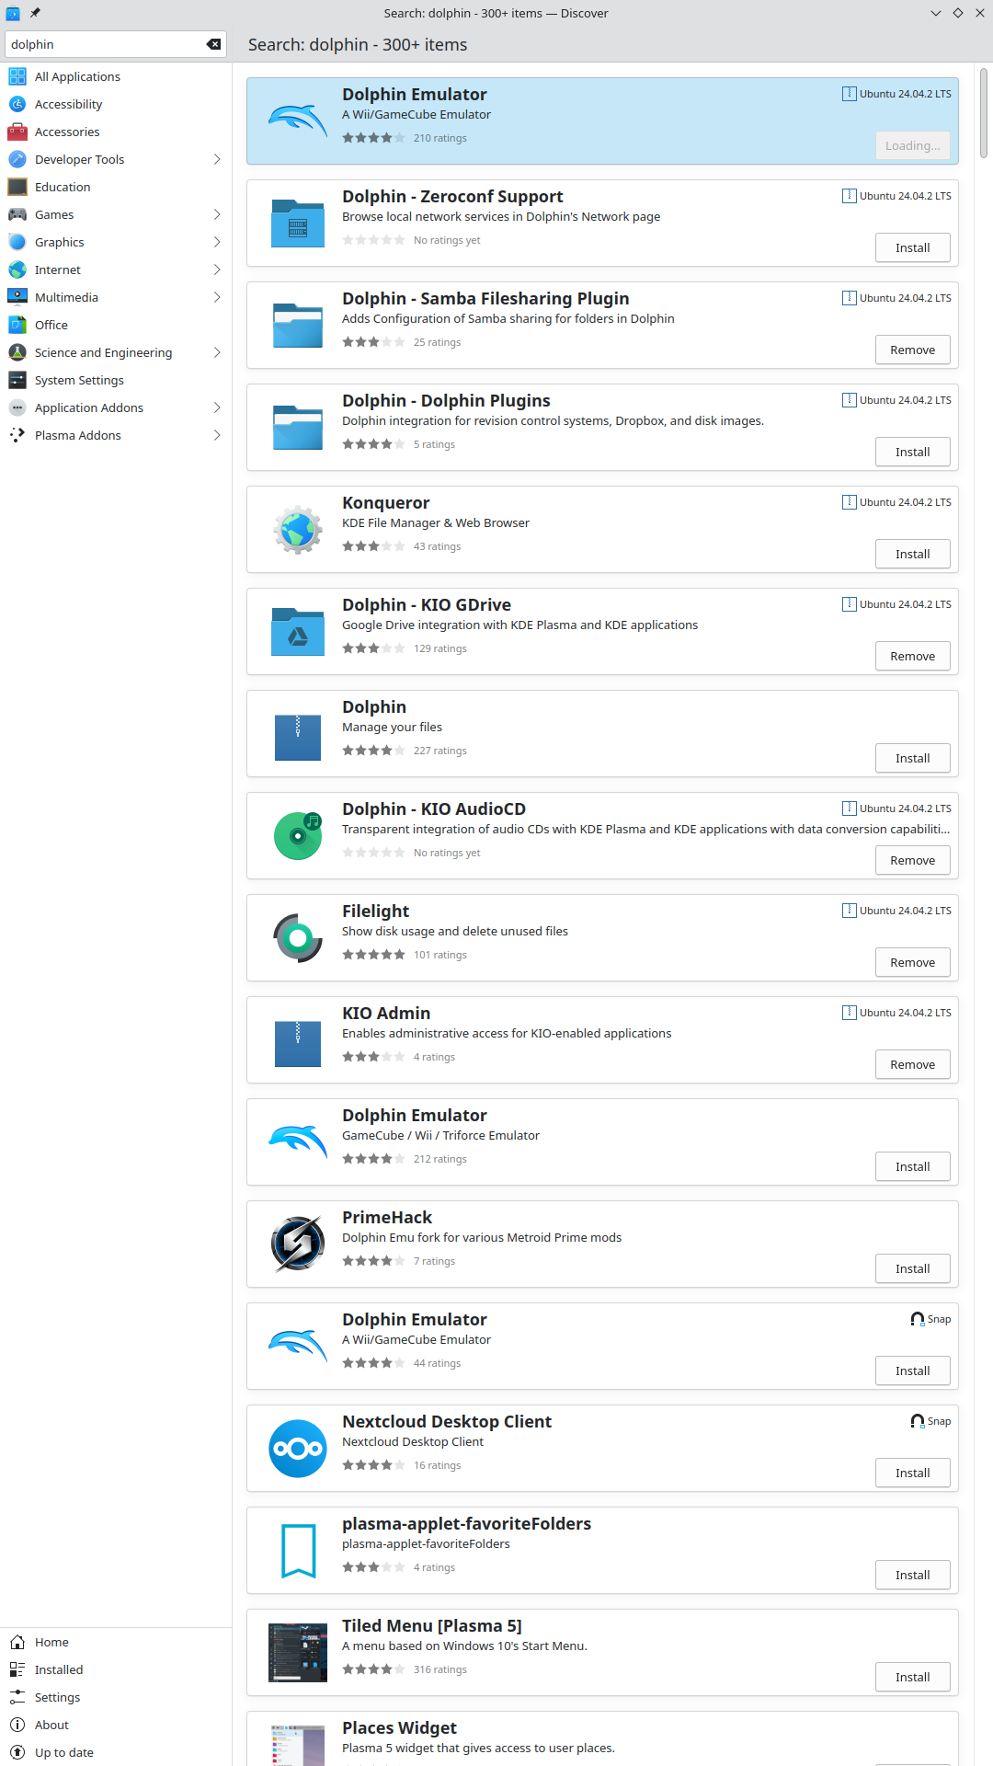The height and width of the screenshot is (1766, 993).
Task: Remove Filelight
Action: click(913, 962)
